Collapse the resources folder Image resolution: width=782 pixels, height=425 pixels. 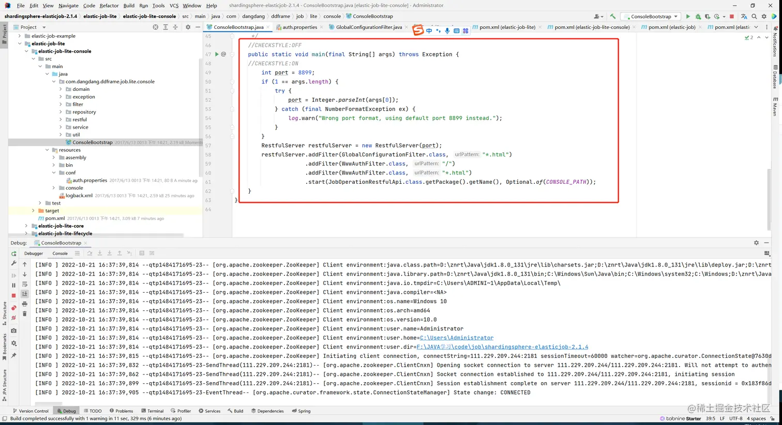coord(47,150)
